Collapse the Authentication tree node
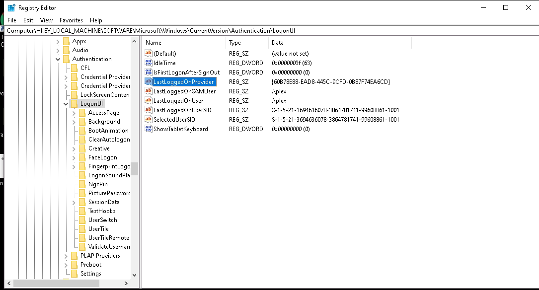This screenshot has height=290, width=539. [x=58, y=59]
